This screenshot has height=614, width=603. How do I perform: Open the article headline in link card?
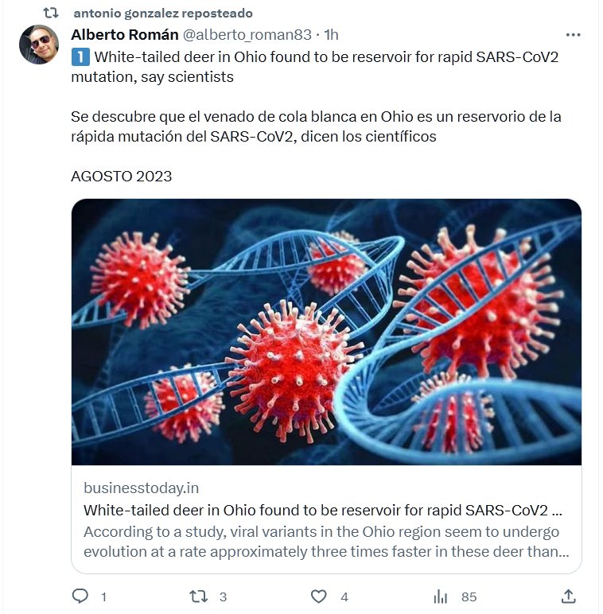(x=323, y=510)
